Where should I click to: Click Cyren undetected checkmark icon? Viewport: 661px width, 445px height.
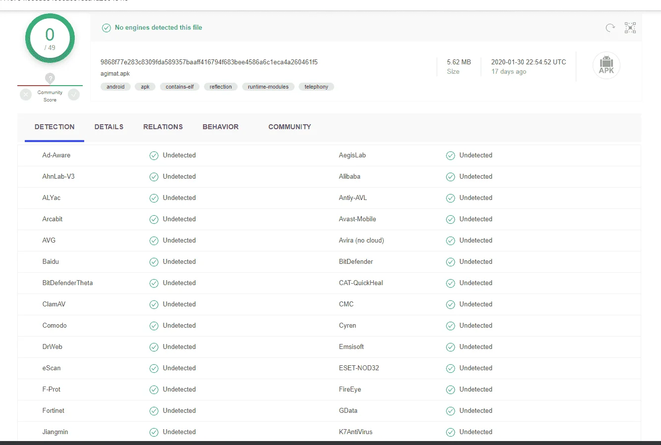tap(451, 326)
